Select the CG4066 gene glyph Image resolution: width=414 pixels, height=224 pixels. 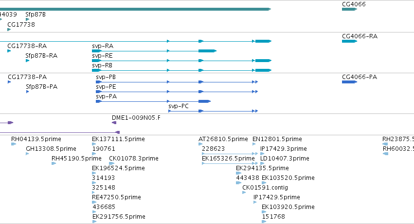click(349, 9)
